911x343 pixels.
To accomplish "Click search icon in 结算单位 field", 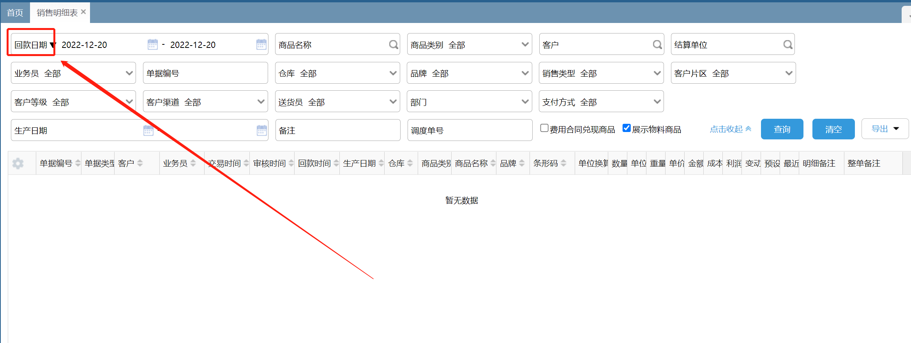I will (788, 44).
